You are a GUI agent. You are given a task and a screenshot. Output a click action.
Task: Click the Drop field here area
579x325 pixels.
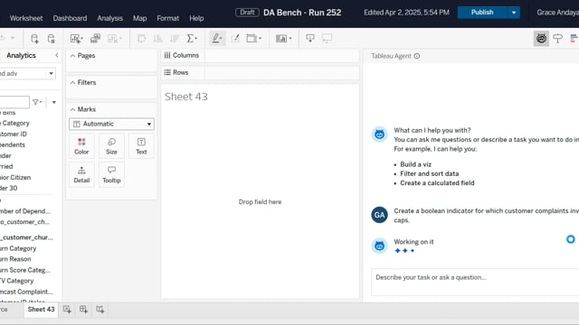tap(260, 202)
